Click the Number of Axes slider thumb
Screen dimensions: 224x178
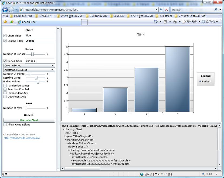(x=26, y=108)
